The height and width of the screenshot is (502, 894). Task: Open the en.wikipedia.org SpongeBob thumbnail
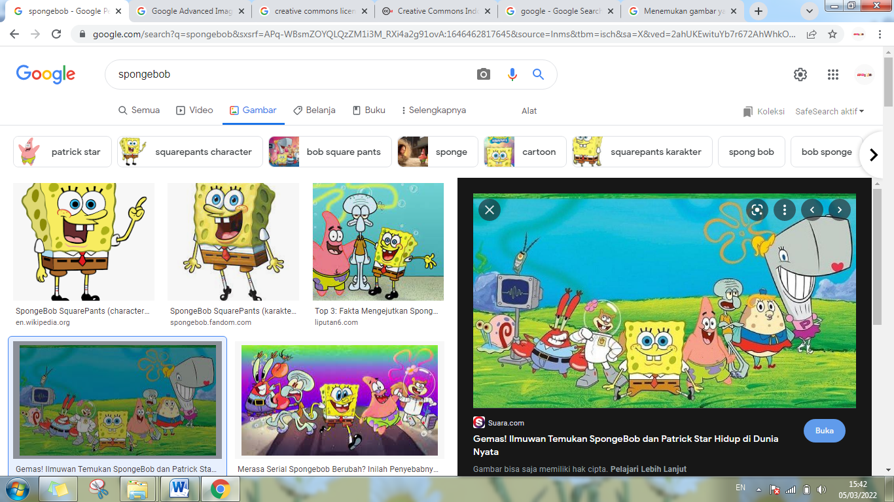coord(84,242)
